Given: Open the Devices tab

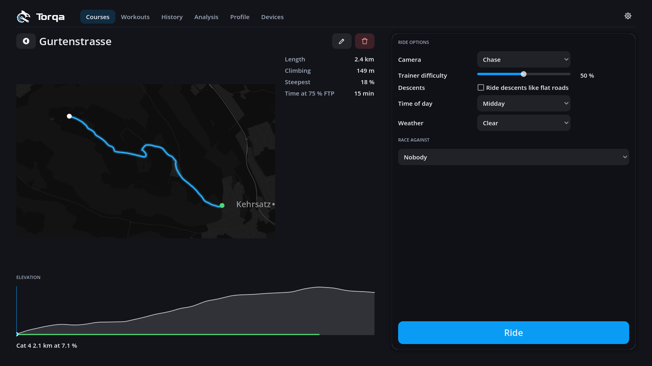Looking at the screenshot, I should pos(272,17).
